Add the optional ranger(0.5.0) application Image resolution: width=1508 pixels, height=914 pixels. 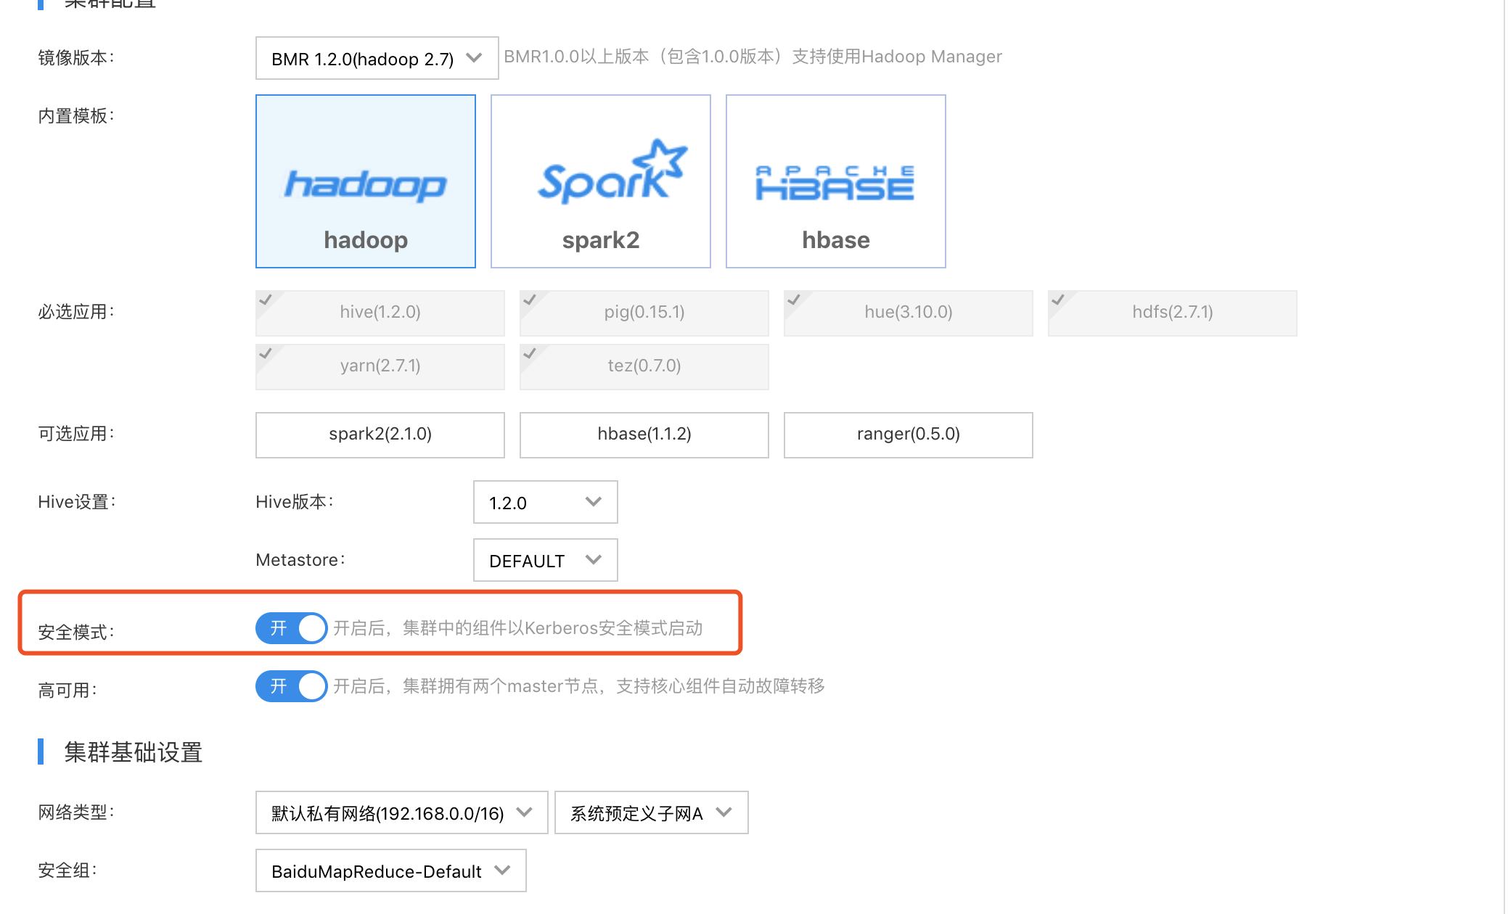[x=908, y=435]
